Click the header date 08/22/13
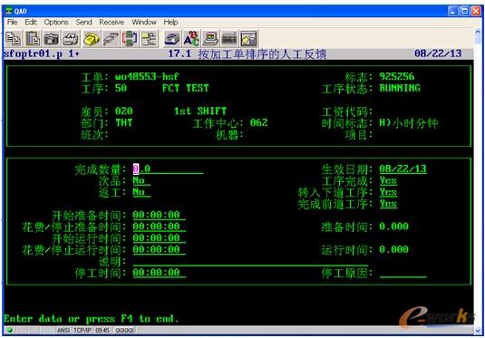This screenshot has height=338, width=485. click(438, 53)
